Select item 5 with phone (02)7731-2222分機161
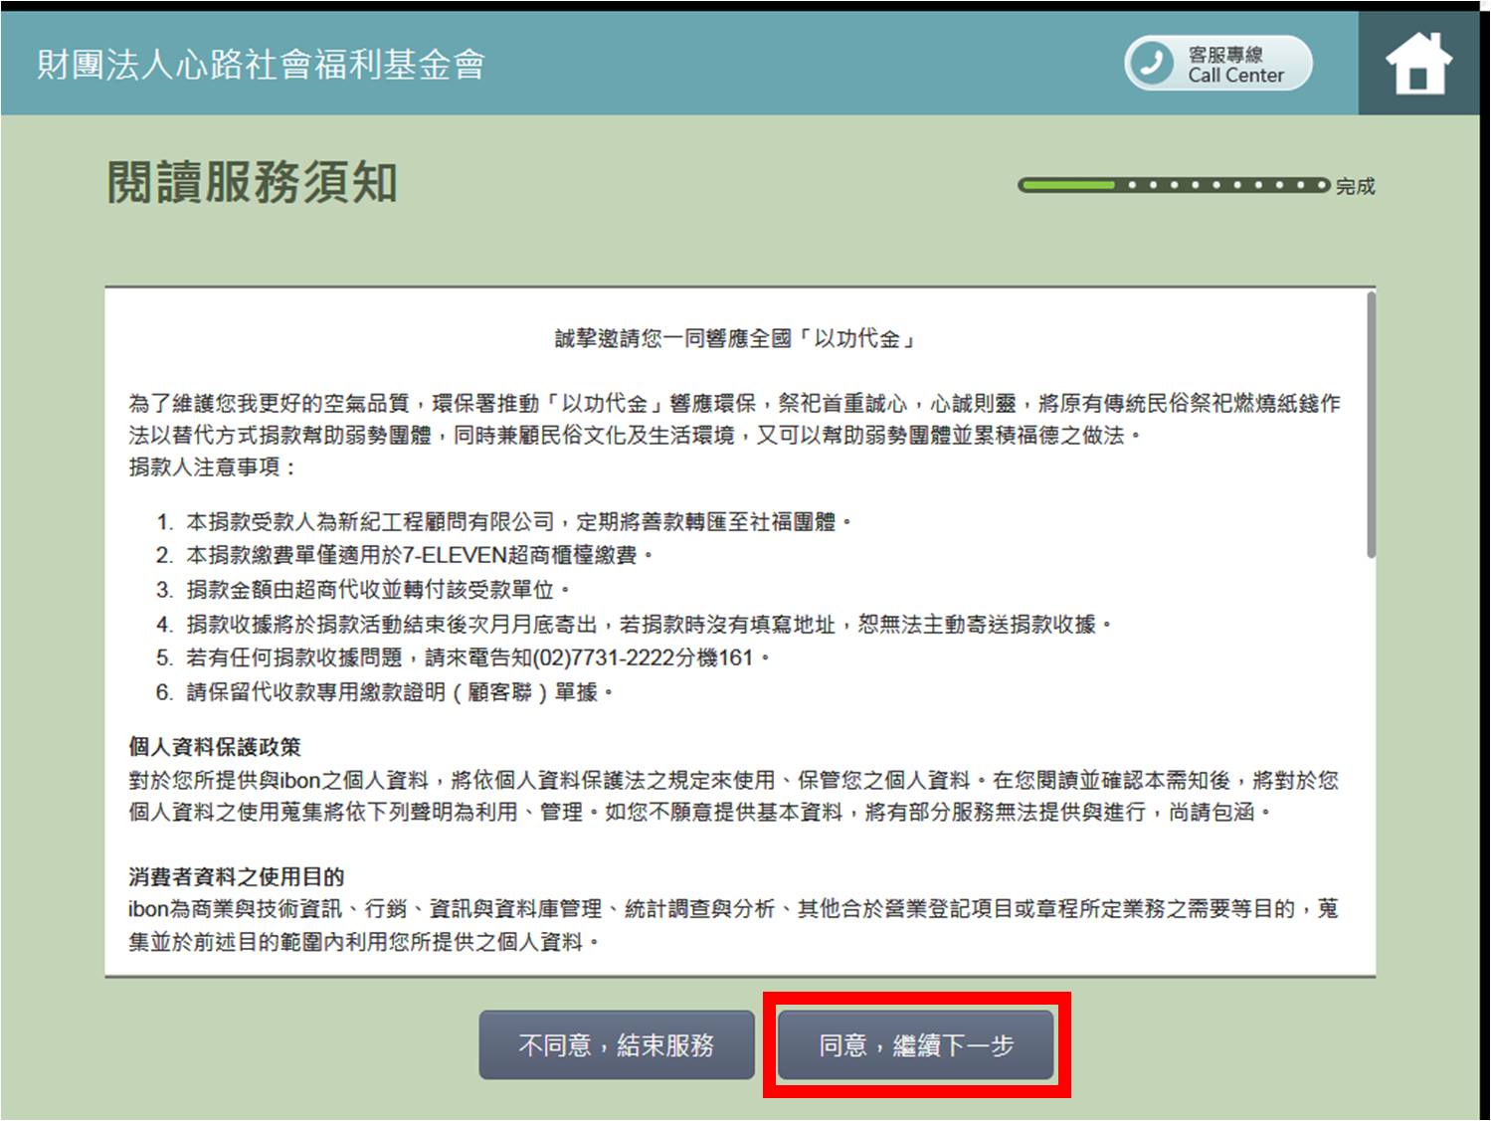This screenshot has height=1121, width=1491. (x=463, y=658)
